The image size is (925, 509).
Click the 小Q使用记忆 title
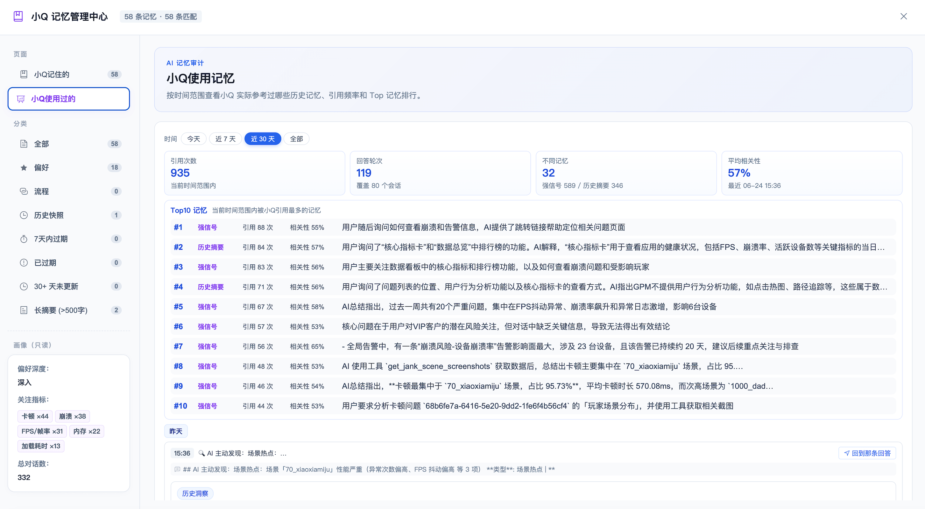(x=200, y=78)
